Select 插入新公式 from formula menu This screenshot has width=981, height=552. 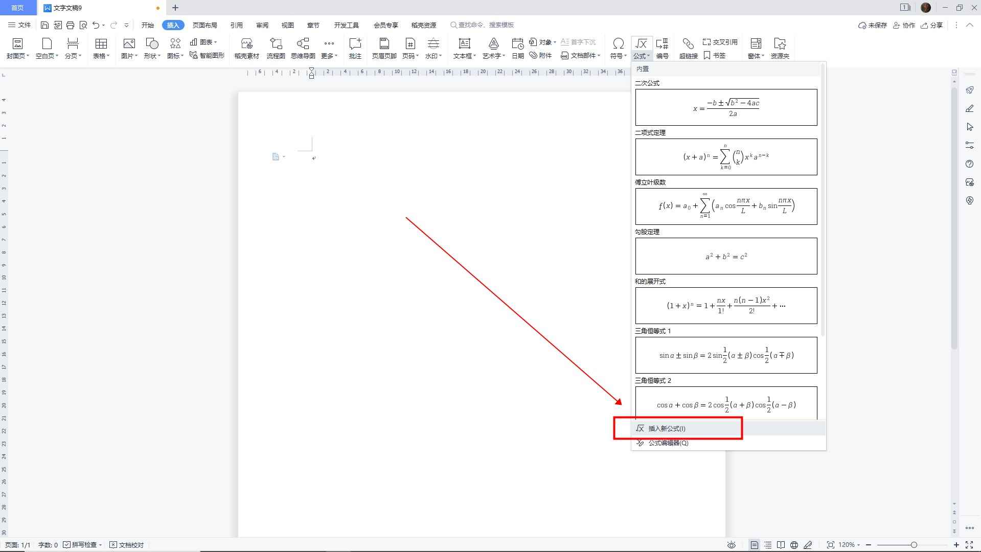[667, 428]
